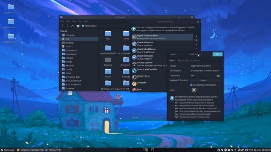The image size is (271, 152).
Task: Open Pictures in Places sidebar
Action: pyautogui.click(x=79, y=58)
